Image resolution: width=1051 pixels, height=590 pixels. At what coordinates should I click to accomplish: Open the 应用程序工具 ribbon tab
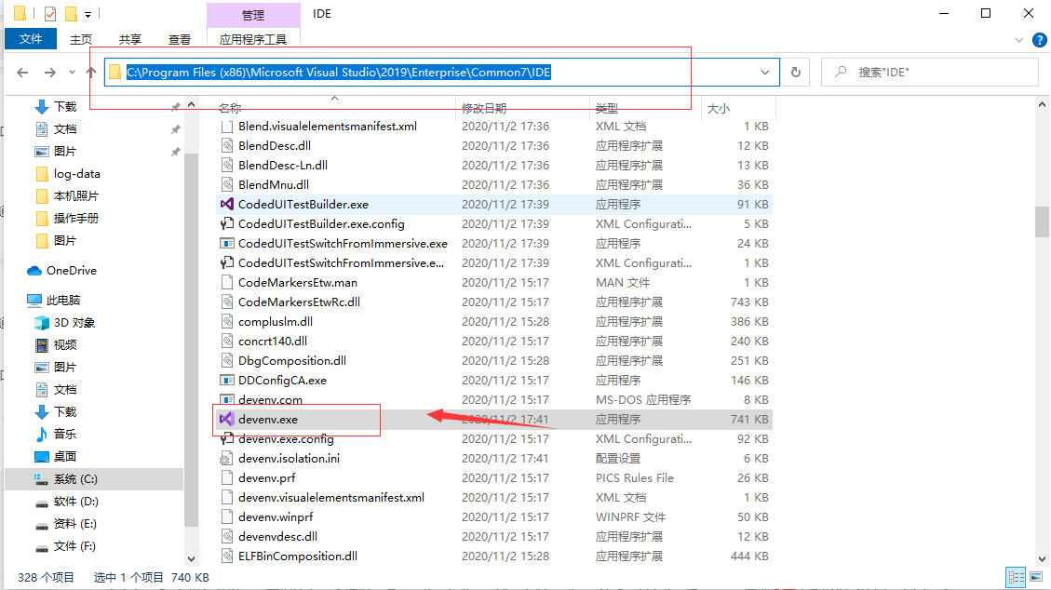tap(252, 39)
